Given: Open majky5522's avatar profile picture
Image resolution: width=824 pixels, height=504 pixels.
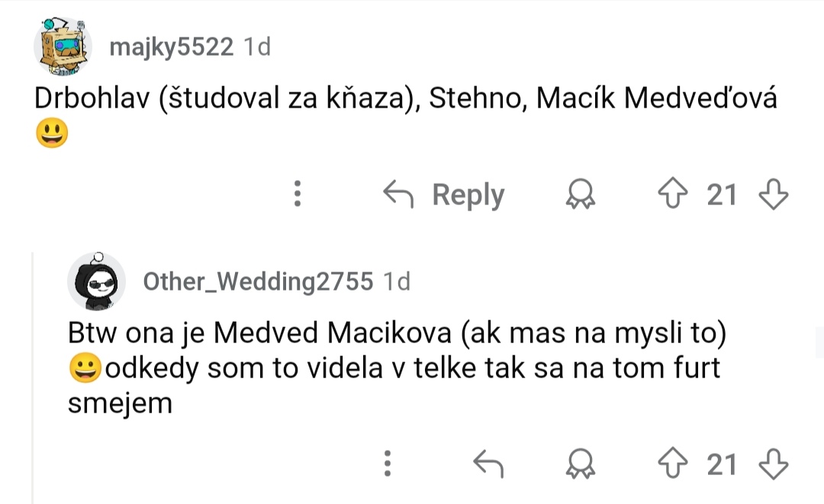Looking at the screenshot, I should point(63,47).
